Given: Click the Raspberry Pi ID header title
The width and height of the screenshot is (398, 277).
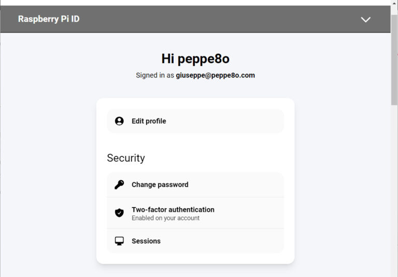Looking at the screenshot, I should tap(49, 19).
